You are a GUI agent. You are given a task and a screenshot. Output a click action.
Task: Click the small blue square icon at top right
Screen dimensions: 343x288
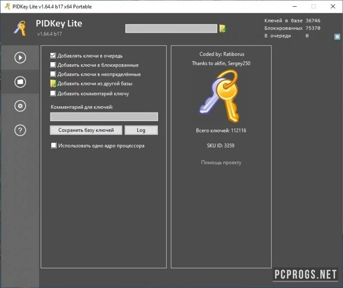[x=337, y=36]
